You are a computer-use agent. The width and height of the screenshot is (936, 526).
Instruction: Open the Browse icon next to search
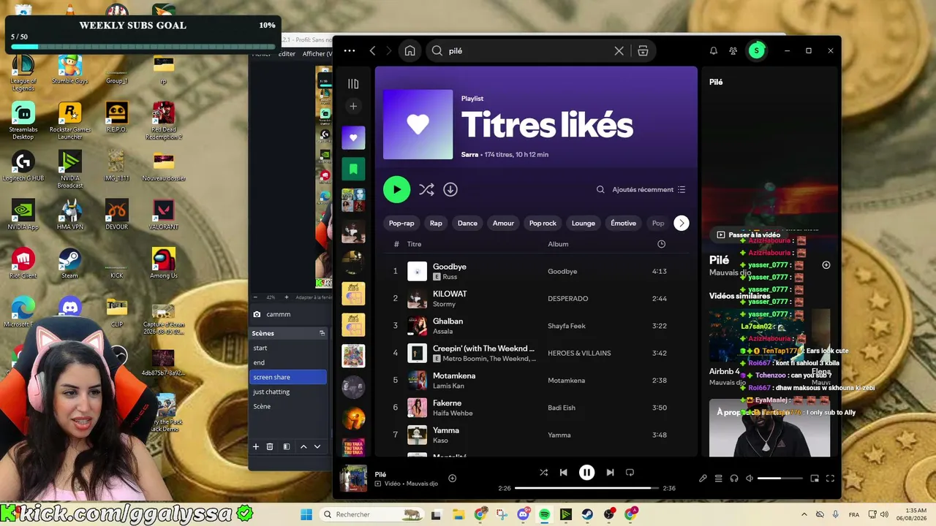pyautogui.click(x=643, y=50)
